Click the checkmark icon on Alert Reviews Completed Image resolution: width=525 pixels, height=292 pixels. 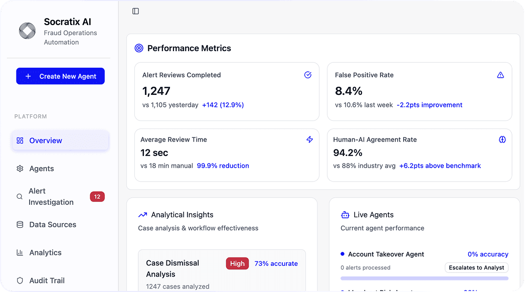tap(308, 75)
